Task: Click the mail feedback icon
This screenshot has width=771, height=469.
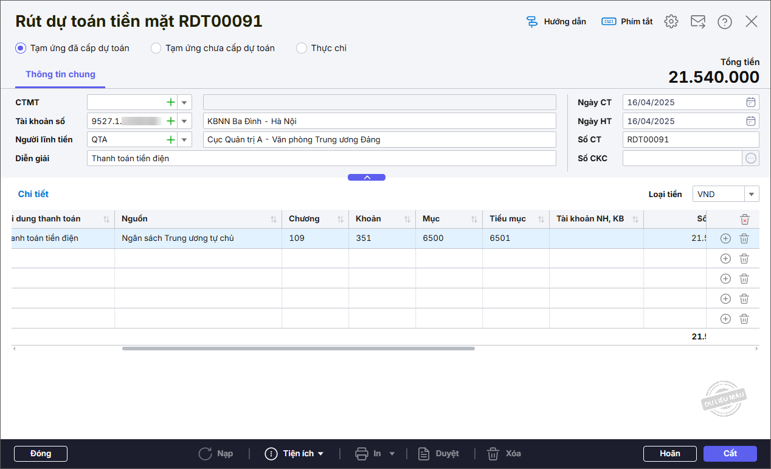Action: tap(697, 22)
